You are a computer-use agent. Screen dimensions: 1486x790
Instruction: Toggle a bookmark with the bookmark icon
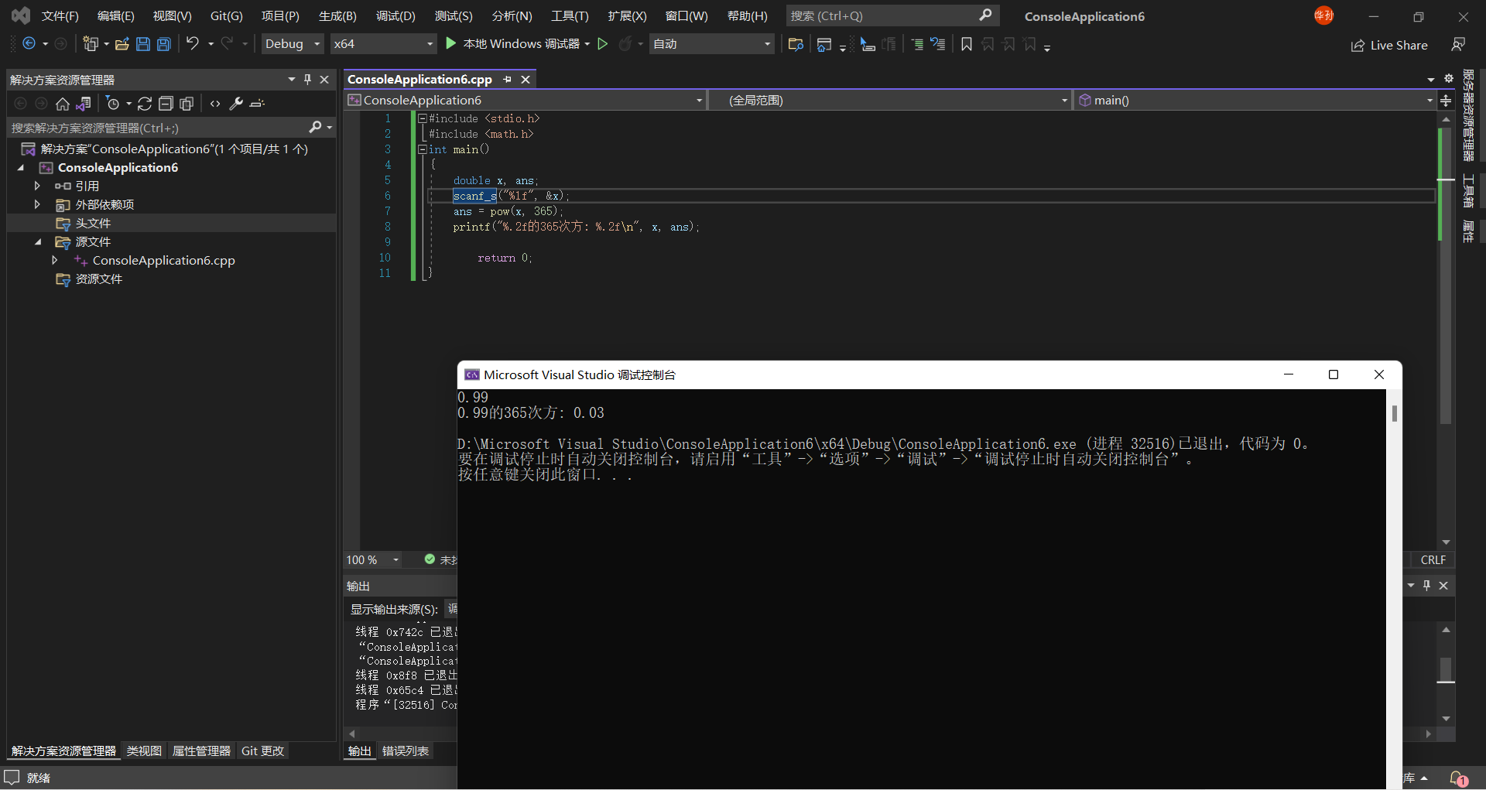[x=966, y=44]
